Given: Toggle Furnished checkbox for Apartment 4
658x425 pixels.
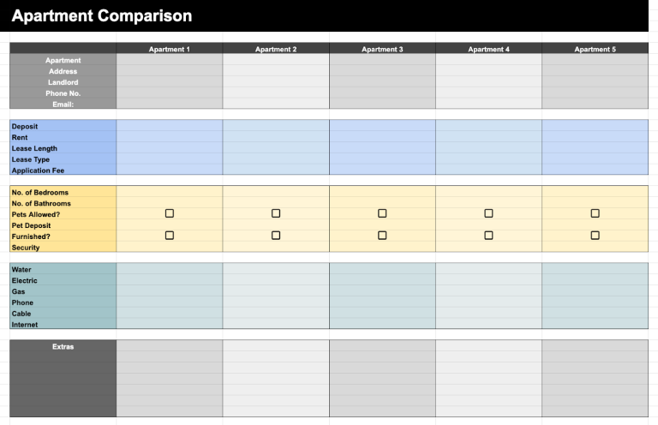Looking at the screenshot, I should (488, 235).
